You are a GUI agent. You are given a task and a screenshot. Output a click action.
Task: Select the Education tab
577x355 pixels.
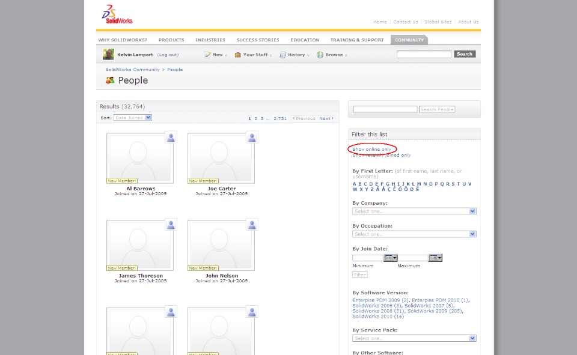click(x=305, y=40)
